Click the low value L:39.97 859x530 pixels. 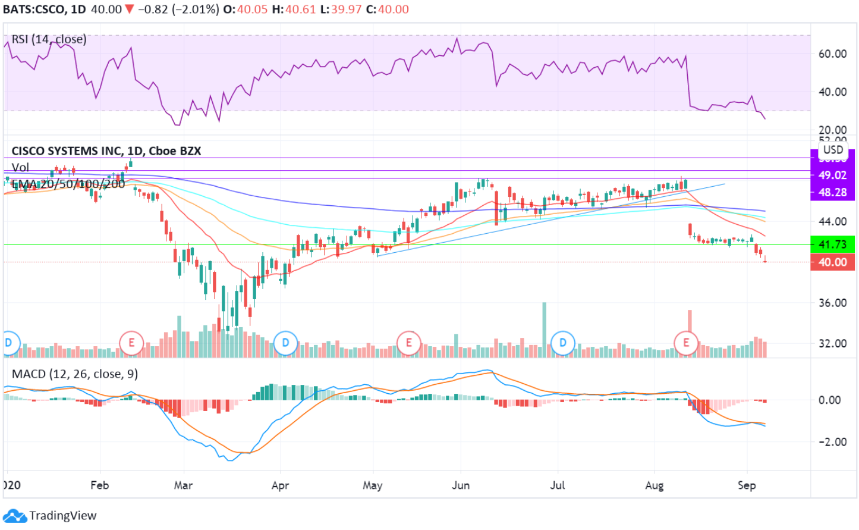pos(341,10)
